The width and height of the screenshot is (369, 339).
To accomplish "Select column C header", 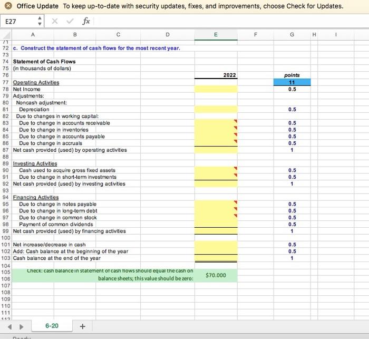I will (x=118, y=35).
